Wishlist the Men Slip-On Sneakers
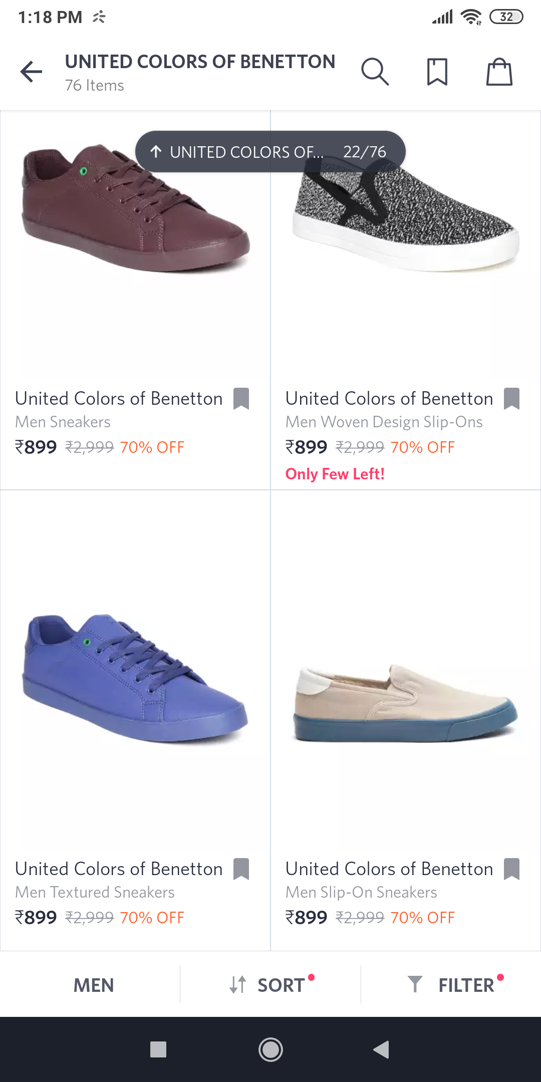Image resolution: width=541 pixels, height=1082 pixels. coord(513,869)
